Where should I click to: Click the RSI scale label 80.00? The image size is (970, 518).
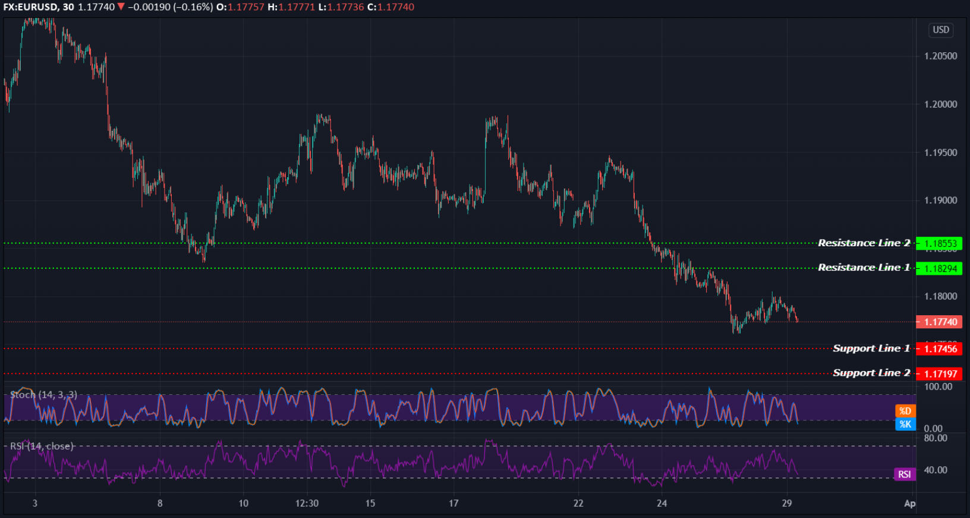[x=936, y=438]
